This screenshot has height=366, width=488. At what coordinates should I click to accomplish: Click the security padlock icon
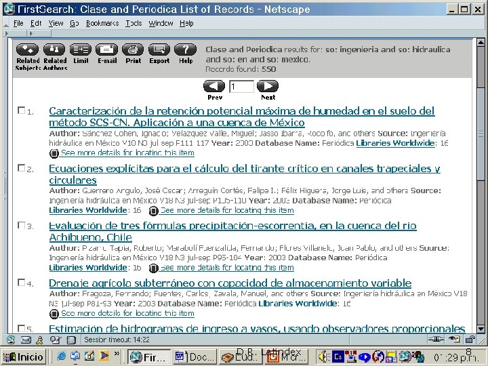coord(472,340)
